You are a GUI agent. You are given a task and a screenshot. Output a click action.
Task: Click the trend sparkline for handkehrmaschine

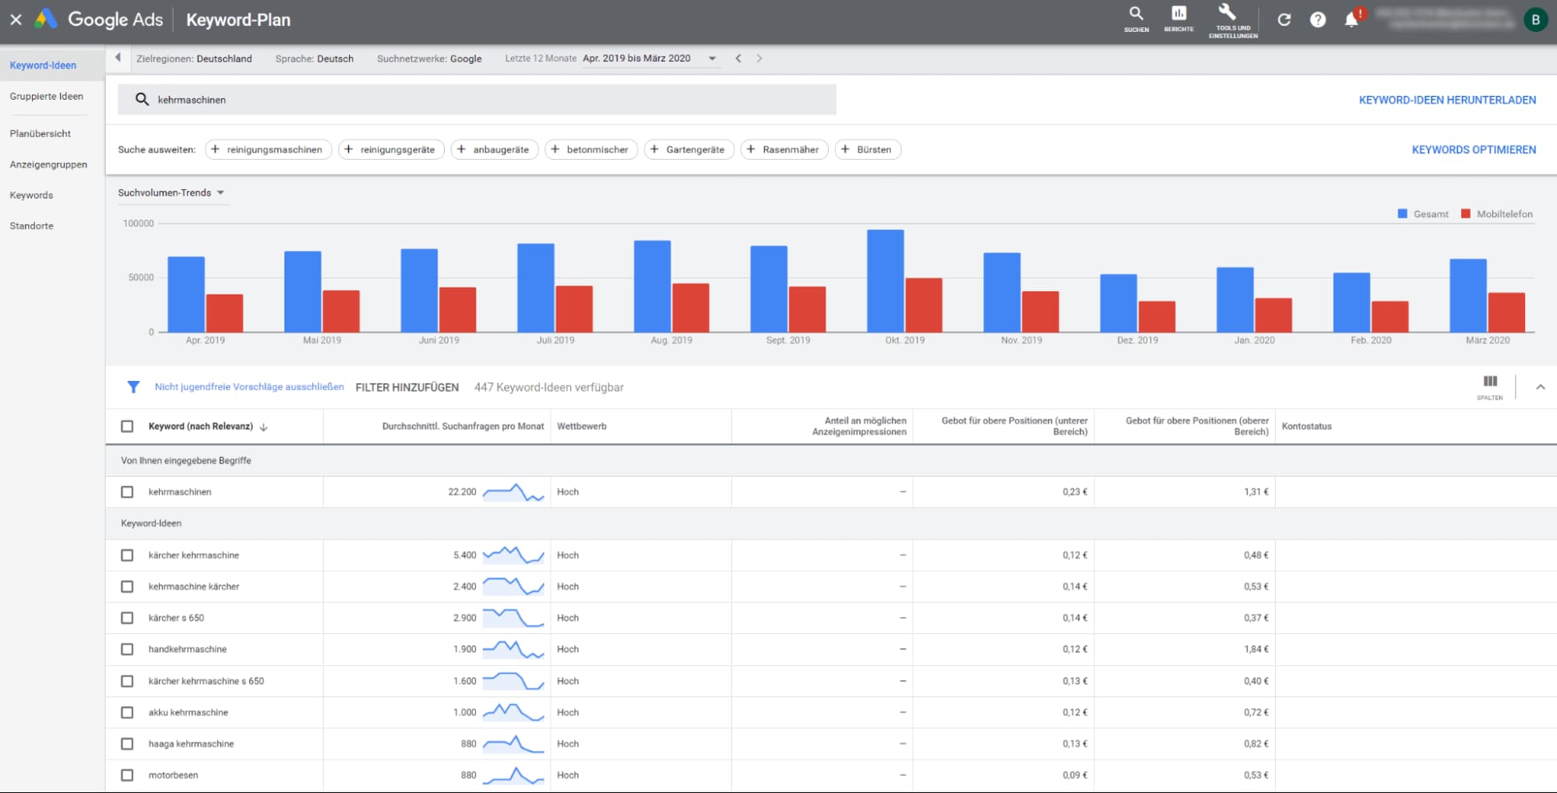(x=513, y=649)
